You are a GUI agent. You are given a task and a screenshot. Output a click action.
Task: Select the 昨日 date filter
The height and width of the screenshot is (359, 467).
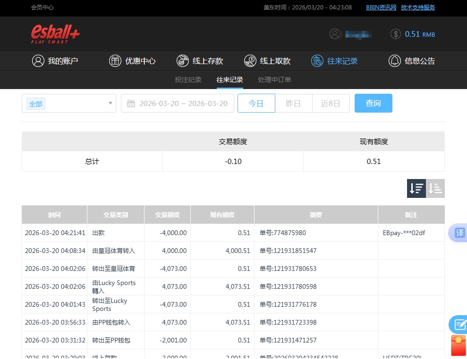(293, 103)
